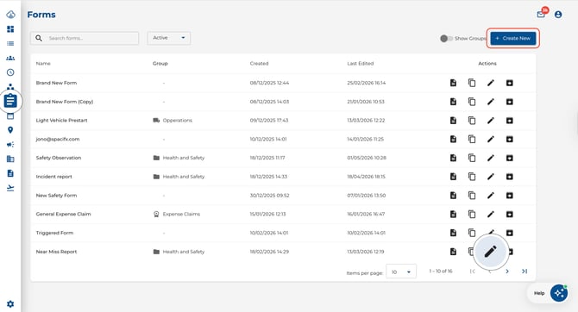Open the list icon in the sidebar
The height and width of the screenshot is (312, 578).
tap(10, 43)
